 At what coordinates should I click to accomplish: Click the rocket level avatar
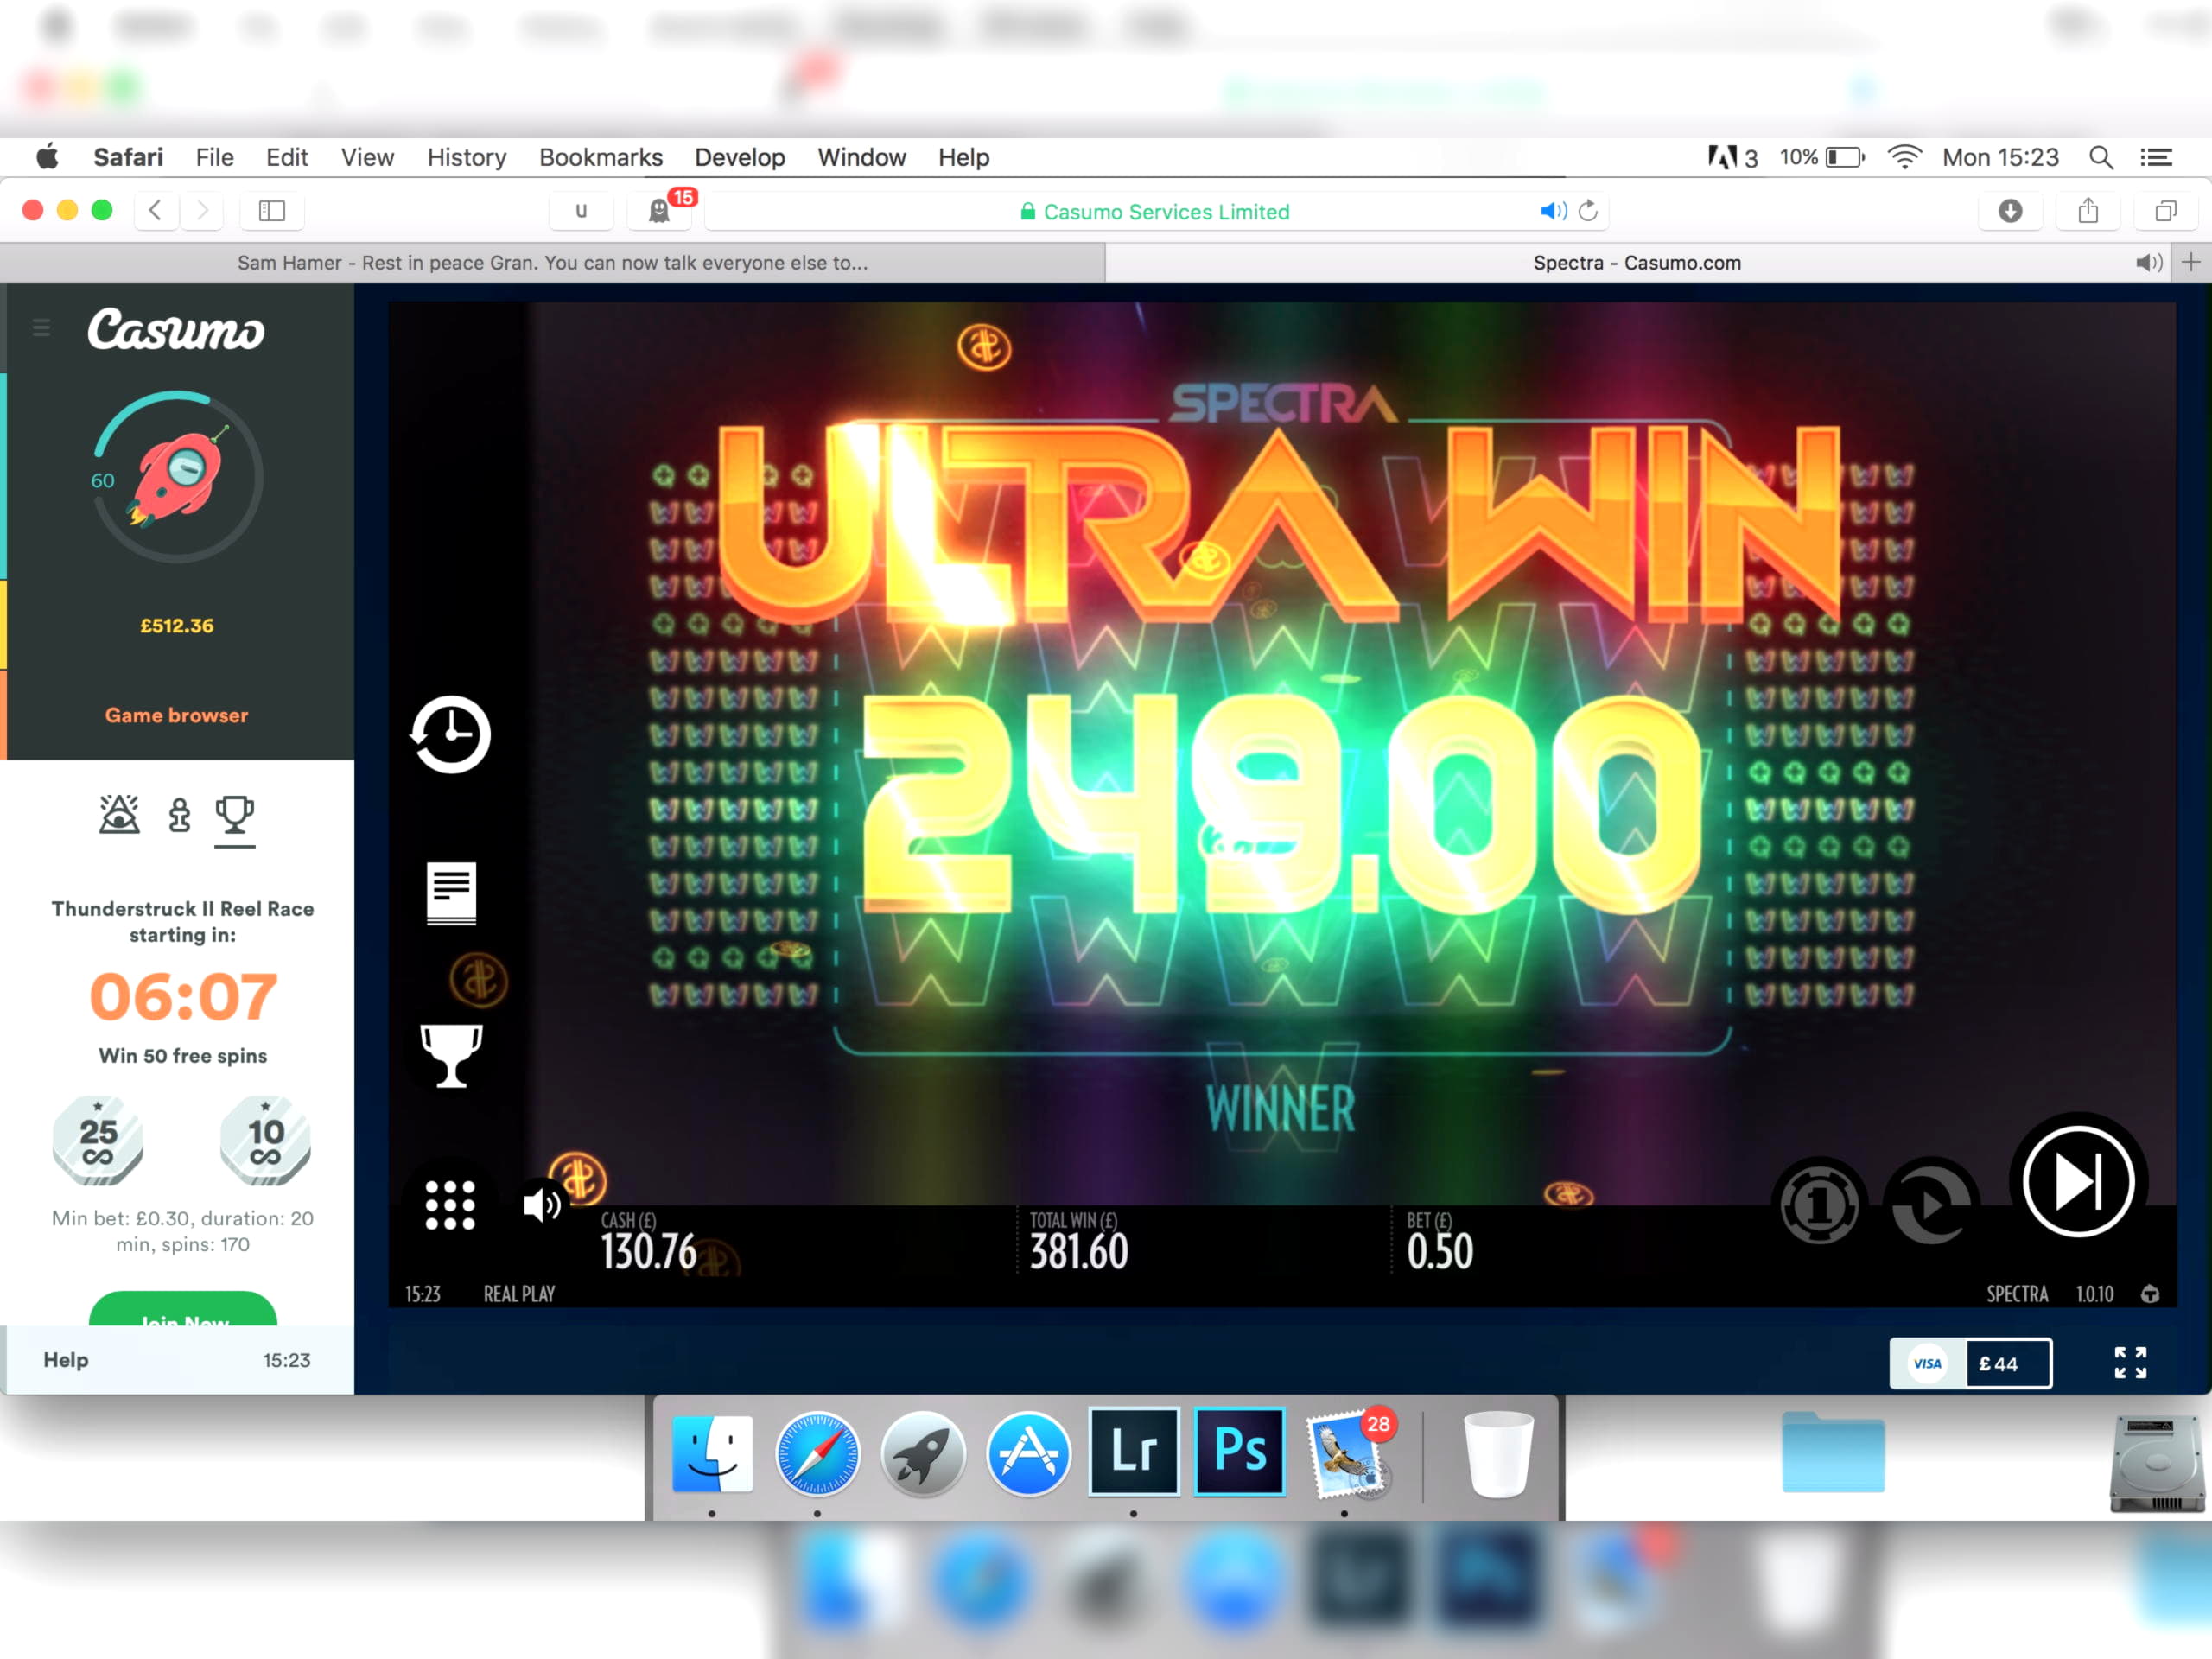point(178,477)
